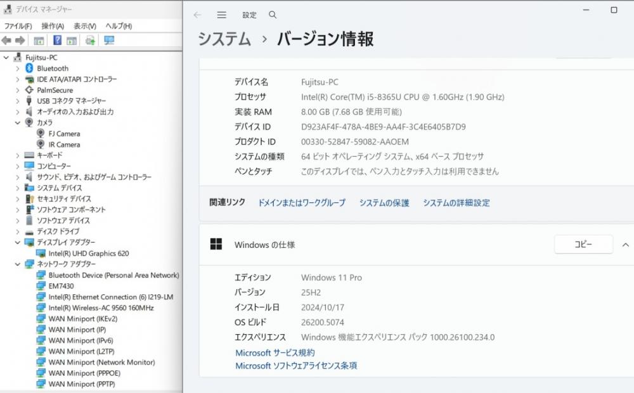The image size is (634, 393).
Task: Go back with the Settings back arrow
Action: tap(197, 15)
